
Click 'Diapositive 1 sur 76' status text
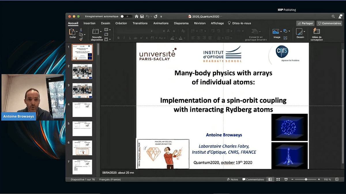click(x=83, y=179)
